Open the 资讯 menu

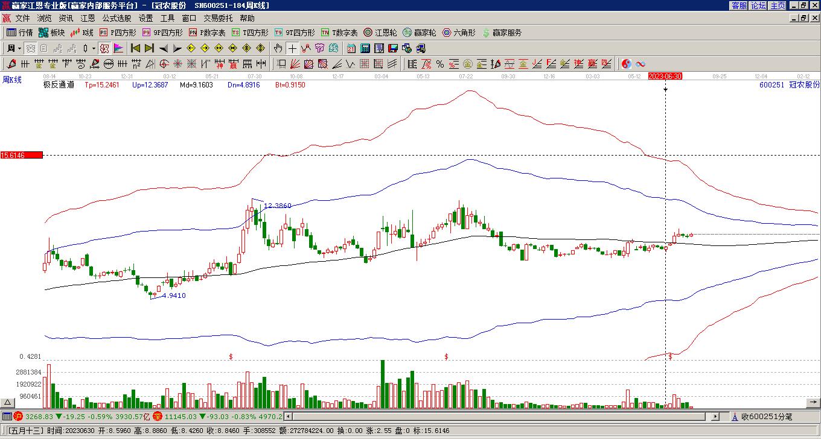pos(66,18)
